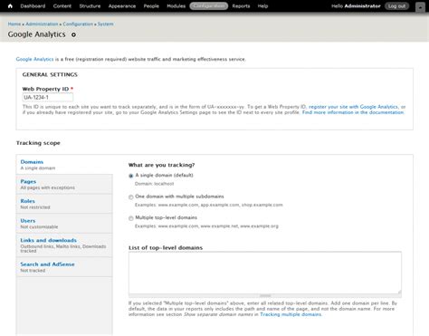Toggle the toolbar drawer arrow button
The image size is (429, 336).
(420, 7)
